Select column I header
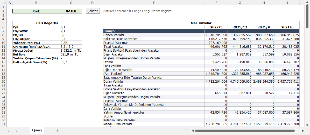 [287, 3]
